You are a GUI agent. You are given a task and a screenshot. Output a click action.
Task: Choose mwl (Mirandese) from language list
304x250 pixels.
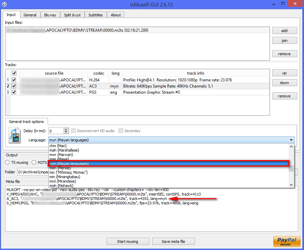(168, 181)
